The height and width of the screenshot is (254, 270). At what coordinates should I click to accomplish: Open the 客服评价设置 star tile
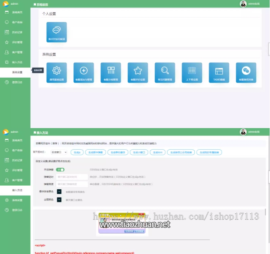138,73
